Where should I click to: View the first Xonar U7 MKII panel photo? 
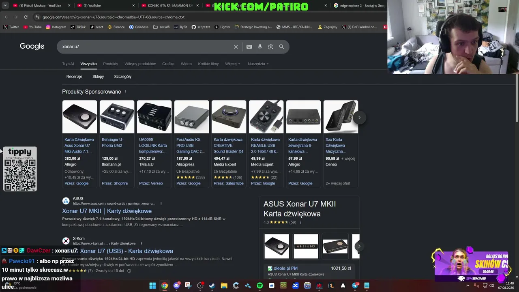pyautogui.click(x=277, y=246)
